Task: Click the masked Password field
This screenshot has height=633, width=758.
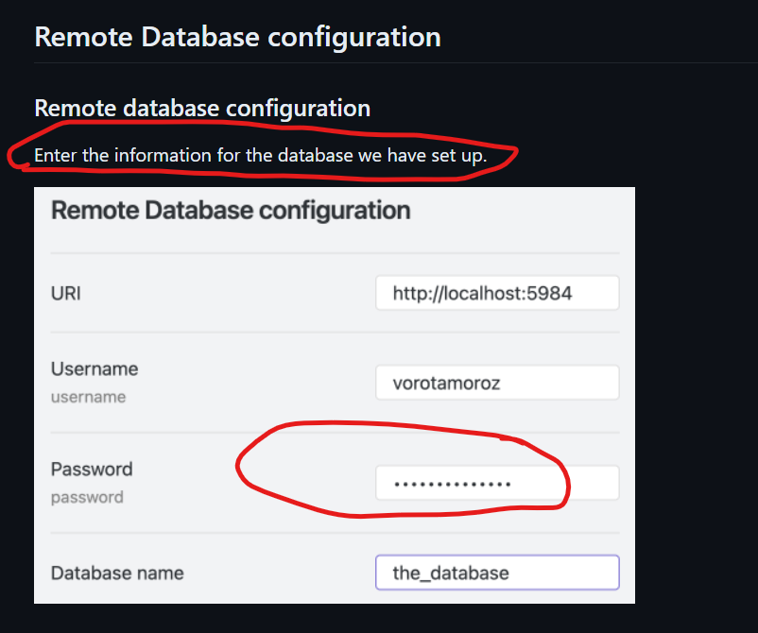Action: click(497, 482)
